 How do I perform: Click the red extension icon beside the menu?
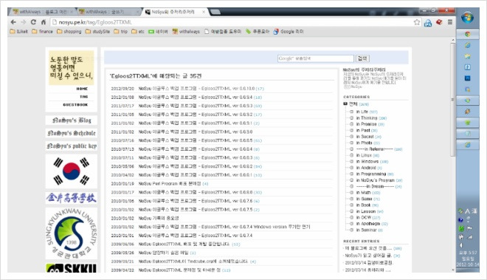pos(439,22)
